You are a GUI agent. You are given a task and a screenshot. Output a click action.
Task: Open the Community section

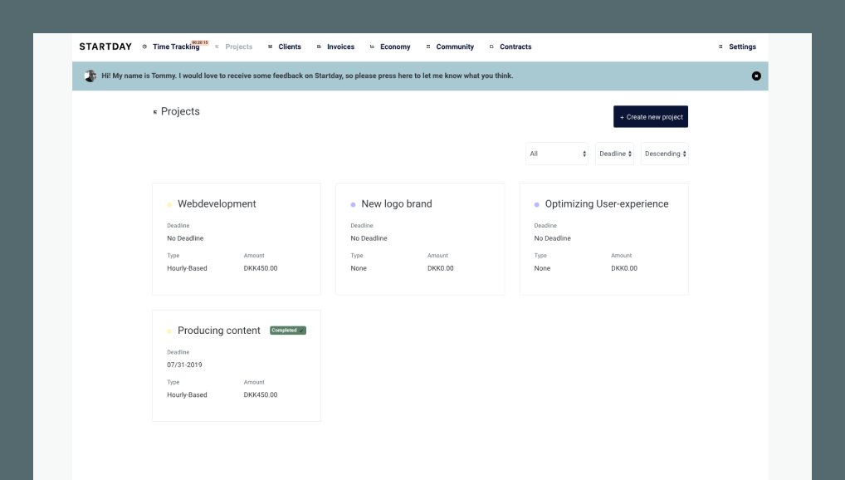(x=455, y=47)
